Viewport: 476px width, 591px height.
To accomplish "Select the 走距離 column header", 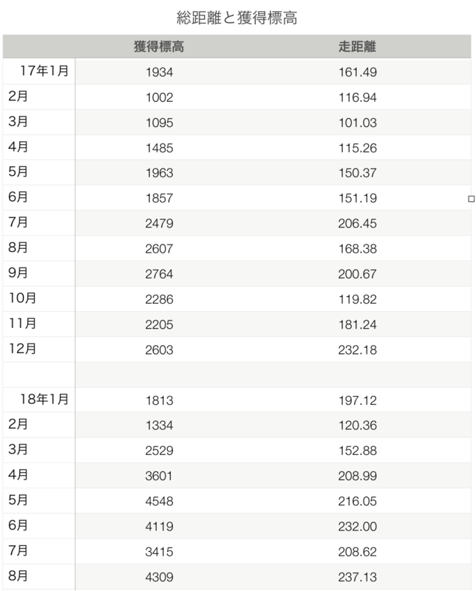I will point(357,47).
